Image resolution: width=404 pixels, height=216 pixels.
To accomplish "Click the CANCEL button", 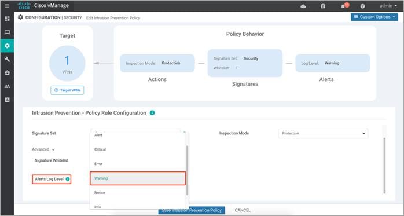I will tap(243, 210).
